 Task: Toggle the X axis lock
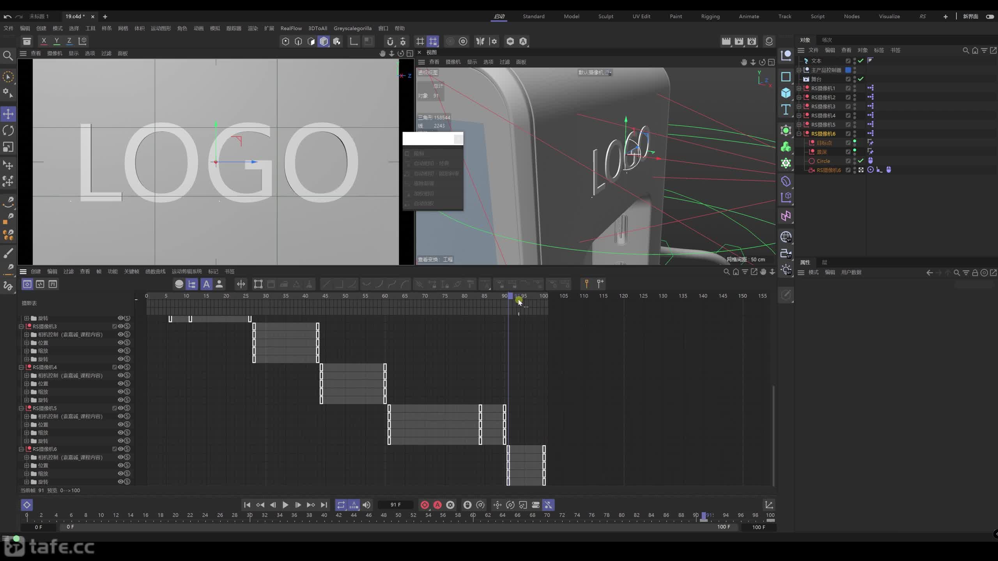[44, 41]
